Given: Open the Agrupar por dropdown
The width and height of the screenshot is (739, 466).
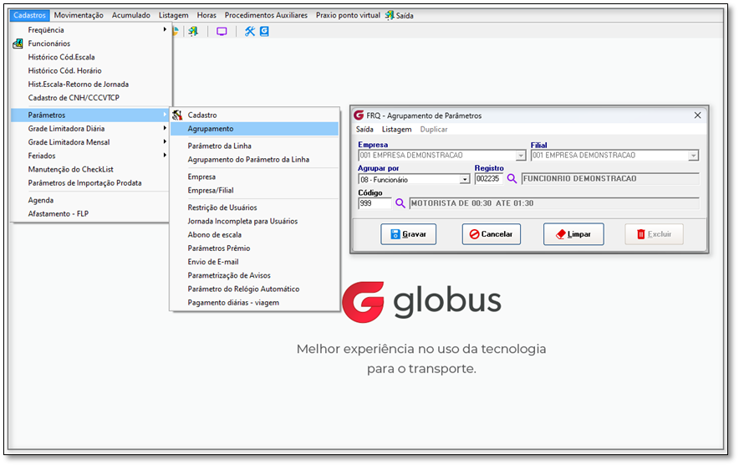Looking at the screenshot, I should tap(465, 180).
